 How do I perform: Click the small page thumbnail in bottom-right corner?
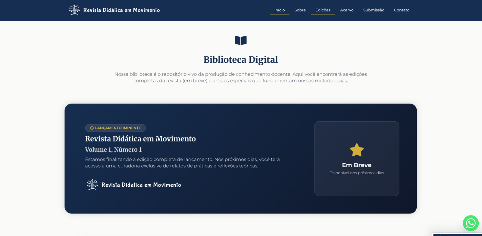pos(457,234)
